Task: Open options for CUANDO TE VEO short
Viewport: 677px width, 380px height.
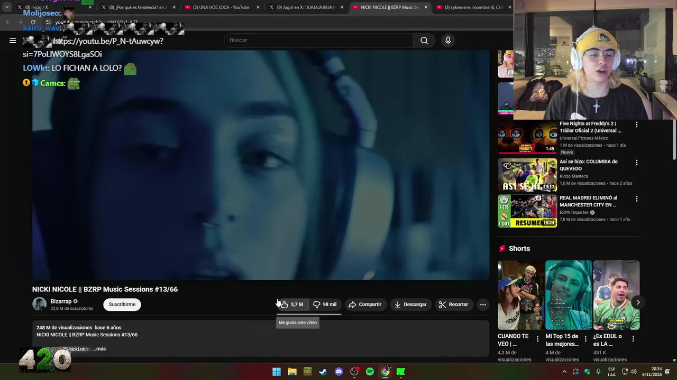Action: click(x=538, y=339)
